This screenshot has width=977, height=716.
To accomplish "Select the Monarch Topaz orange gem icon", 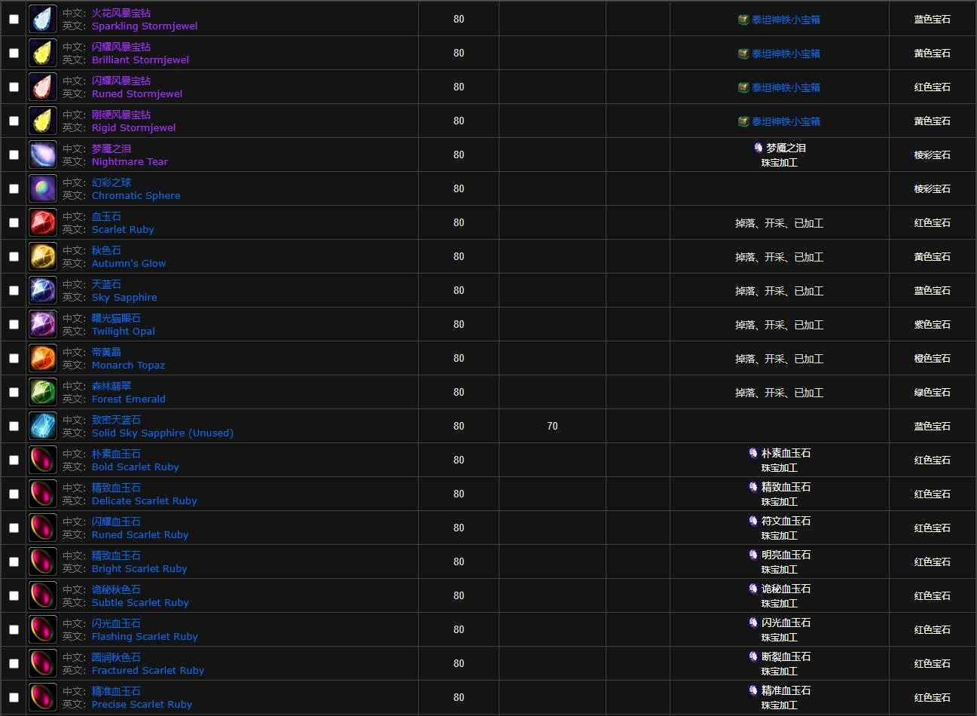I will tap(43, 358).
